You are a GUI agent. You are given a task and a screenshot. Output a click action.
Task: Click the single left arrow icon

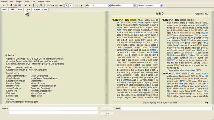click(x=49, y=5)
